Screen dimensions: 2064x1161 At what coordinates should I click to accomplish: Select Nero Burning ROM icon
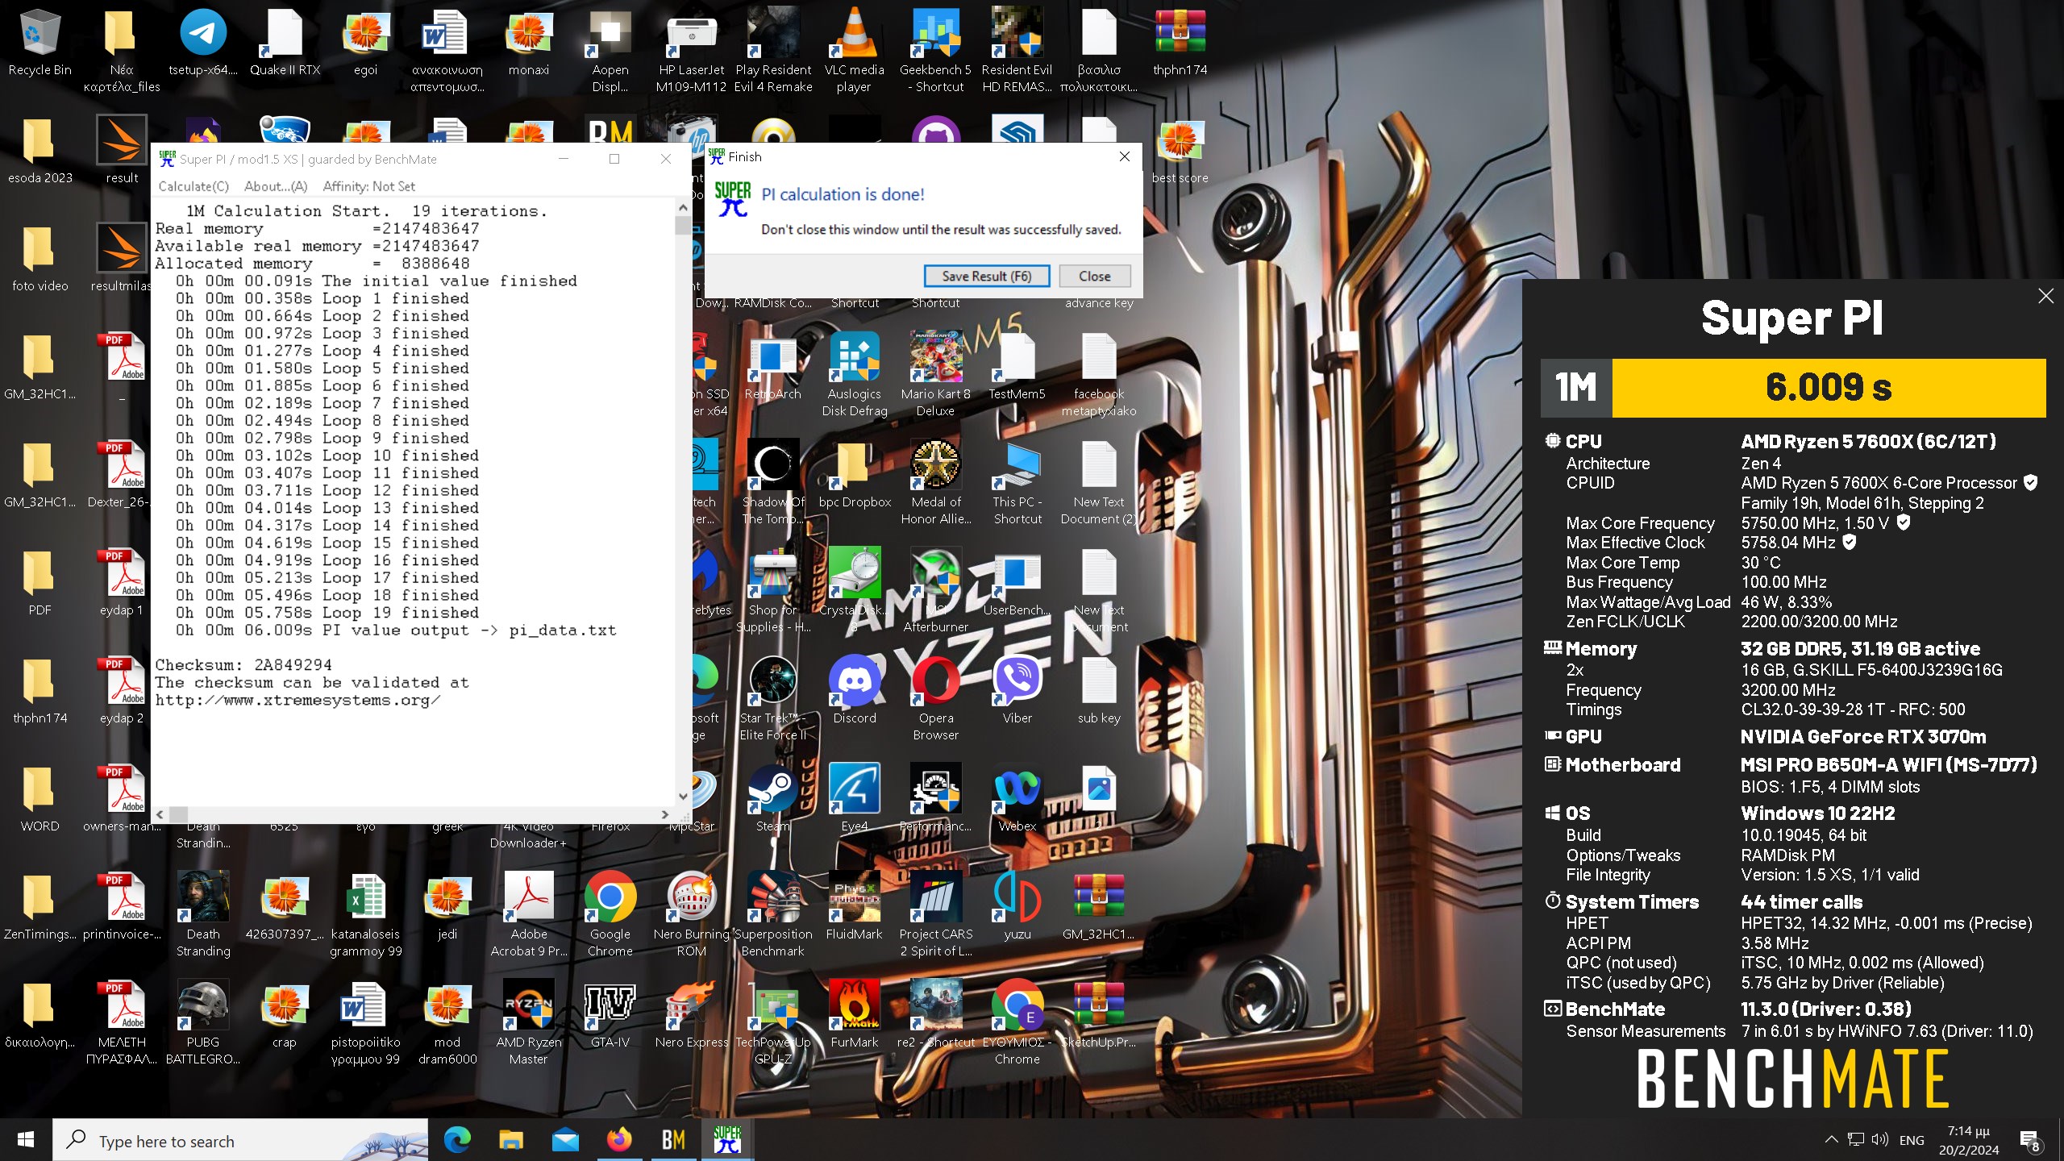[x=691, y=915]
